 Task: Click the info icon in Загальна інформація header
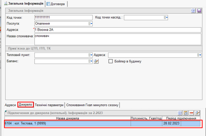click(x=193, y=11)
